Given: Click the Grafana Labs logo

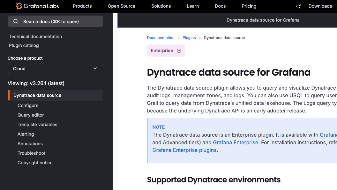Looking at the screenshot, I should (37, 6).
